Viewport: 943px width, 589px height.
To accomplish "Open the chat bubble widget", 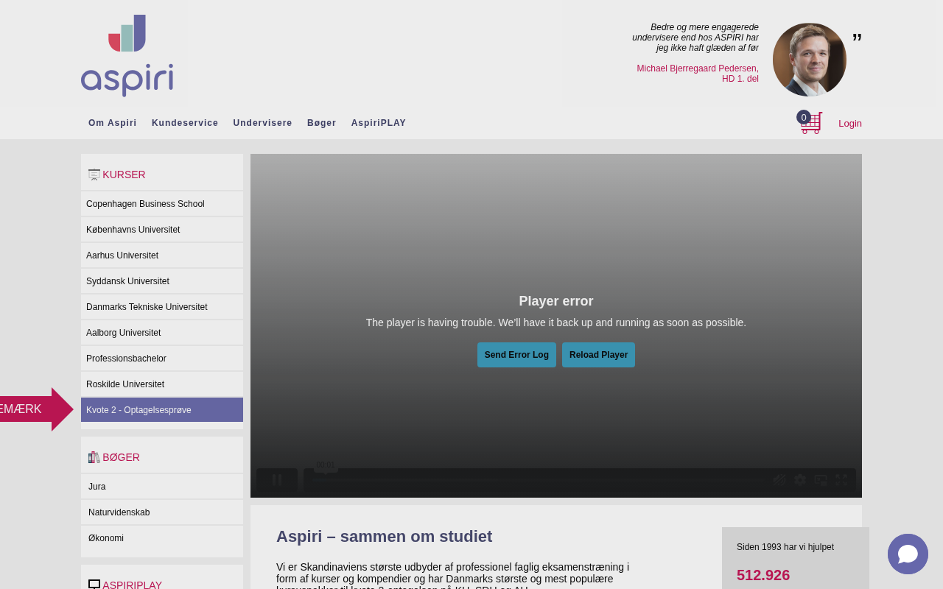I will (908, 554).
